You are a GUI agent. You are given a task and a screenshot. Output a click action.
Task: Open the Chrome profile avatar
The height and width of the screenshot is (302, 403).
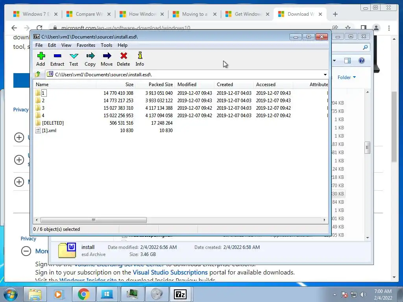coord(376,28)
